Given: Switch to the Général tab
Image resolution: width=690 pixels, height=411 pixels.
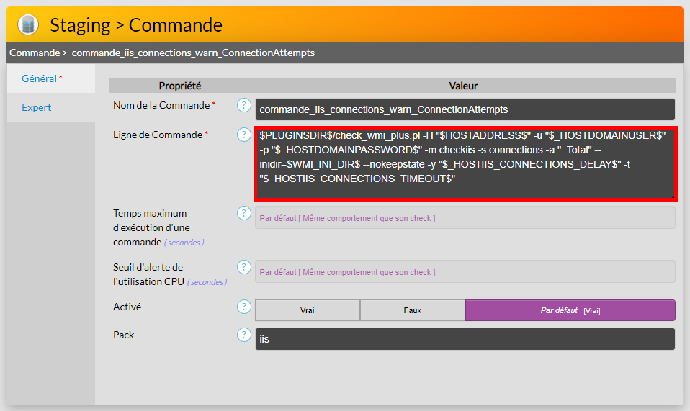Looking at the screenshot, I should 40,78.
